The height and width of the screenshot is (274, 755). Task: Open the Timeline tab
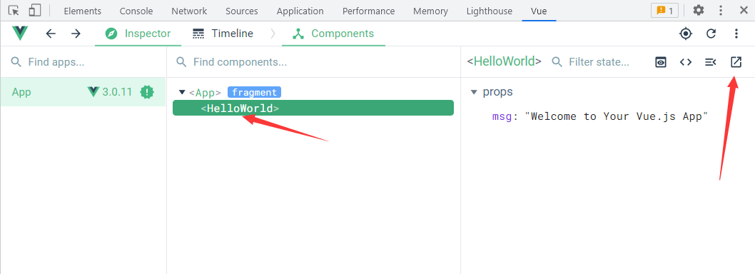coord(223,34)
